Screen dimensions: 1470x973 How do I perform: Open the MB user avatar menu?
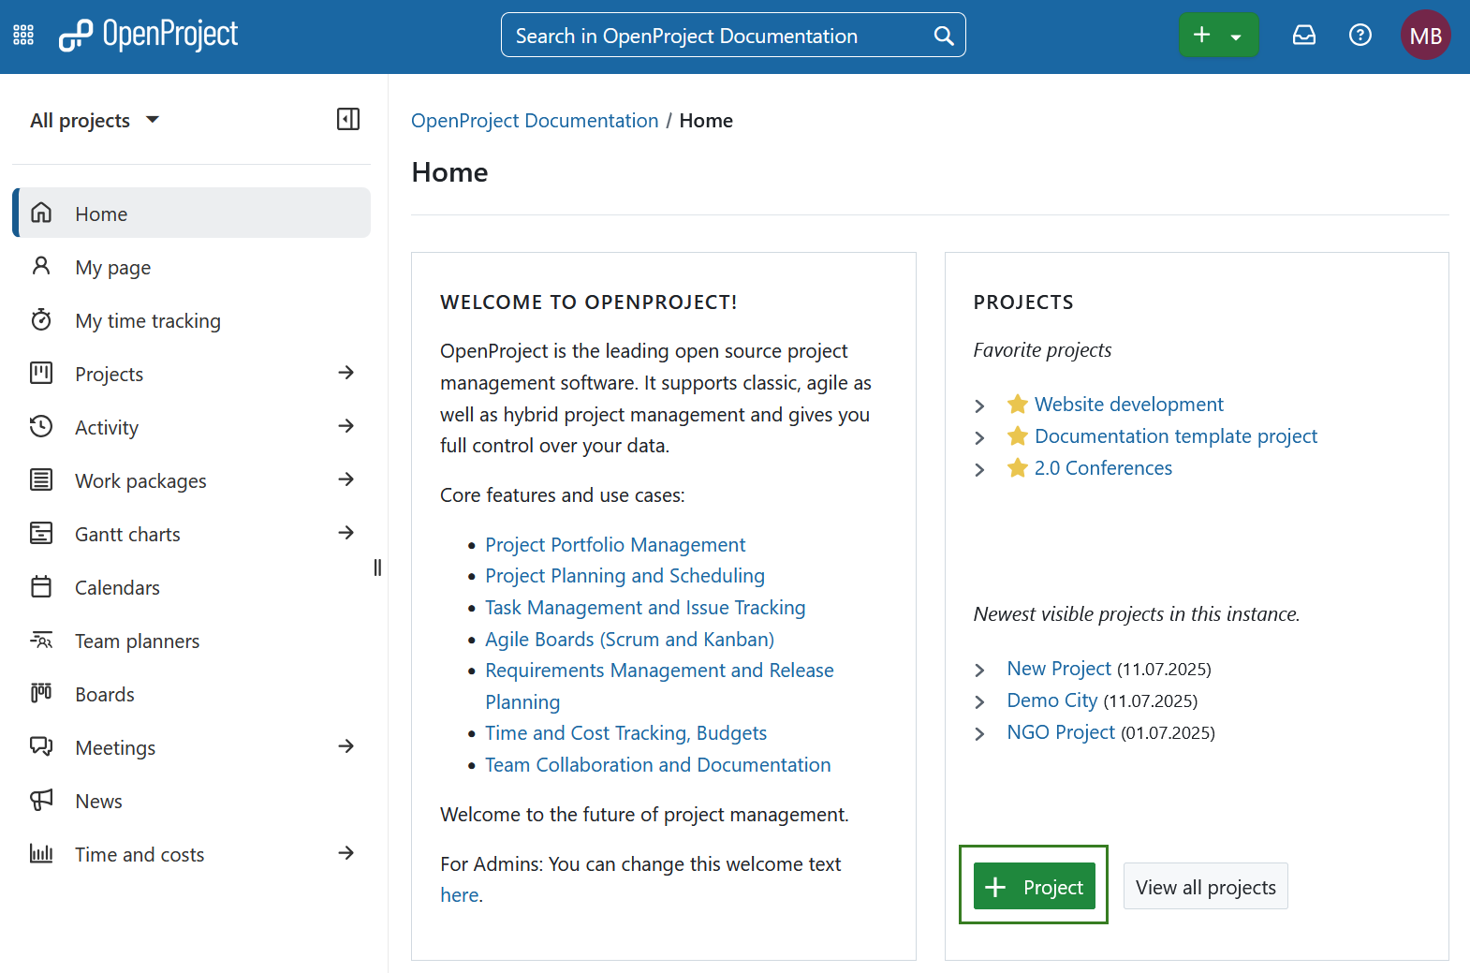point(1424,36)
